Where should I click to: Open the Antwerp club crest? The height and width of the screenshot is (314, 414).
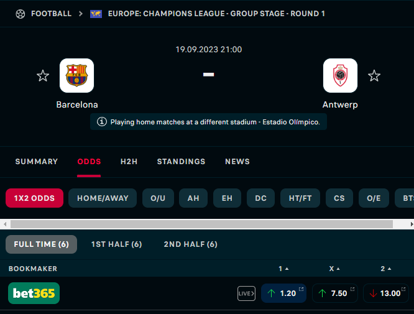[340, 75]
